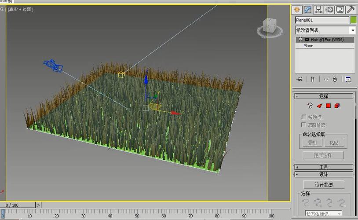358x220 pixels.
Task: Select the Polygon sub-object level icon
Action: tap(329, 106)
